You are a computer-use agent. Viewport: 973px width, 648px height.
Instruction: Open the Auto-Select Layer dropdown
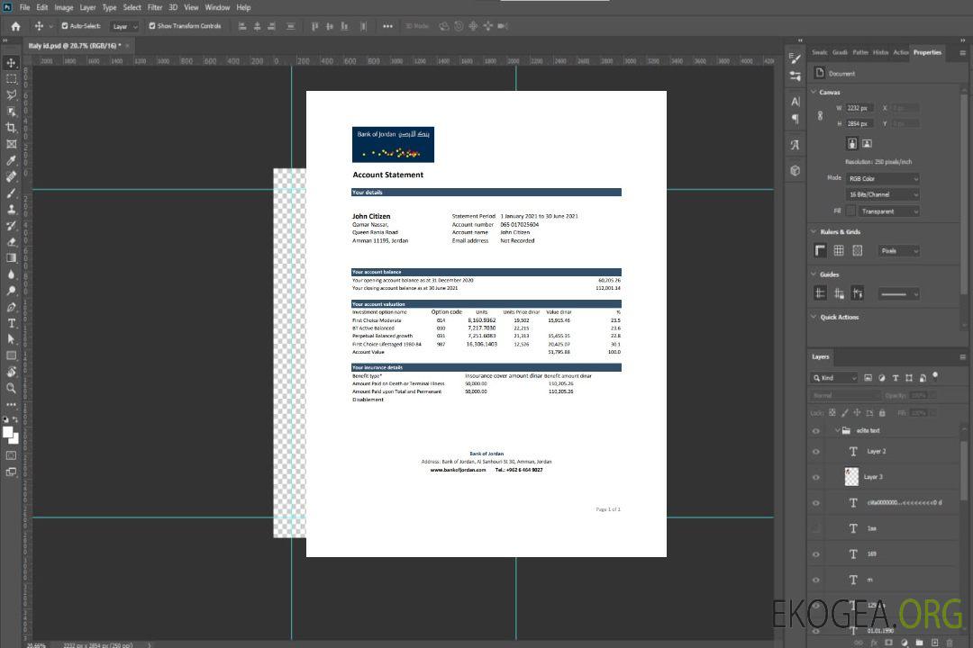(124, 26)
